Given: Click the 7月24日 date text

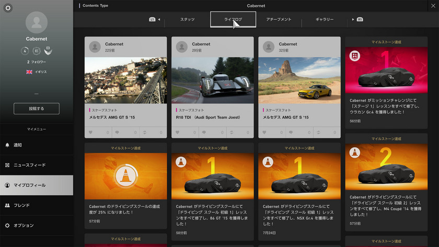Looking at the screenshot, I should click(269, 233).
